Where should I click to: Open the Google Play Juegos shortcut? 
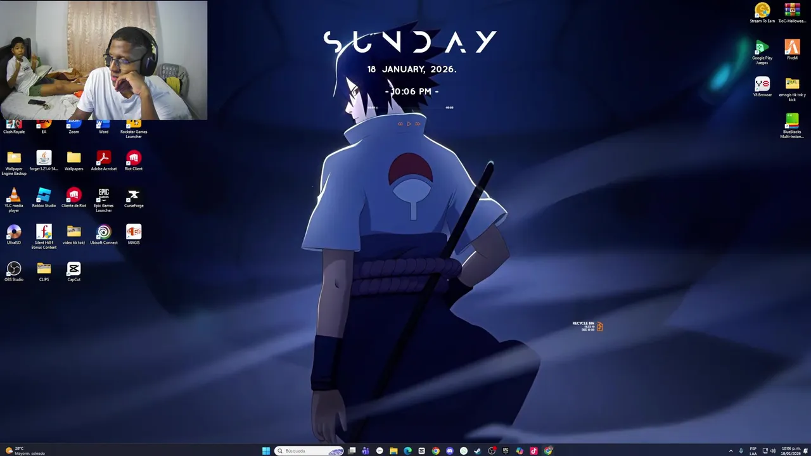762,52
